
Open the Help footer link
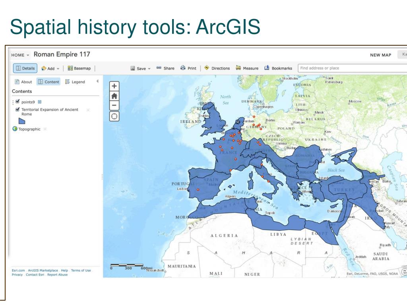(64, 270)
